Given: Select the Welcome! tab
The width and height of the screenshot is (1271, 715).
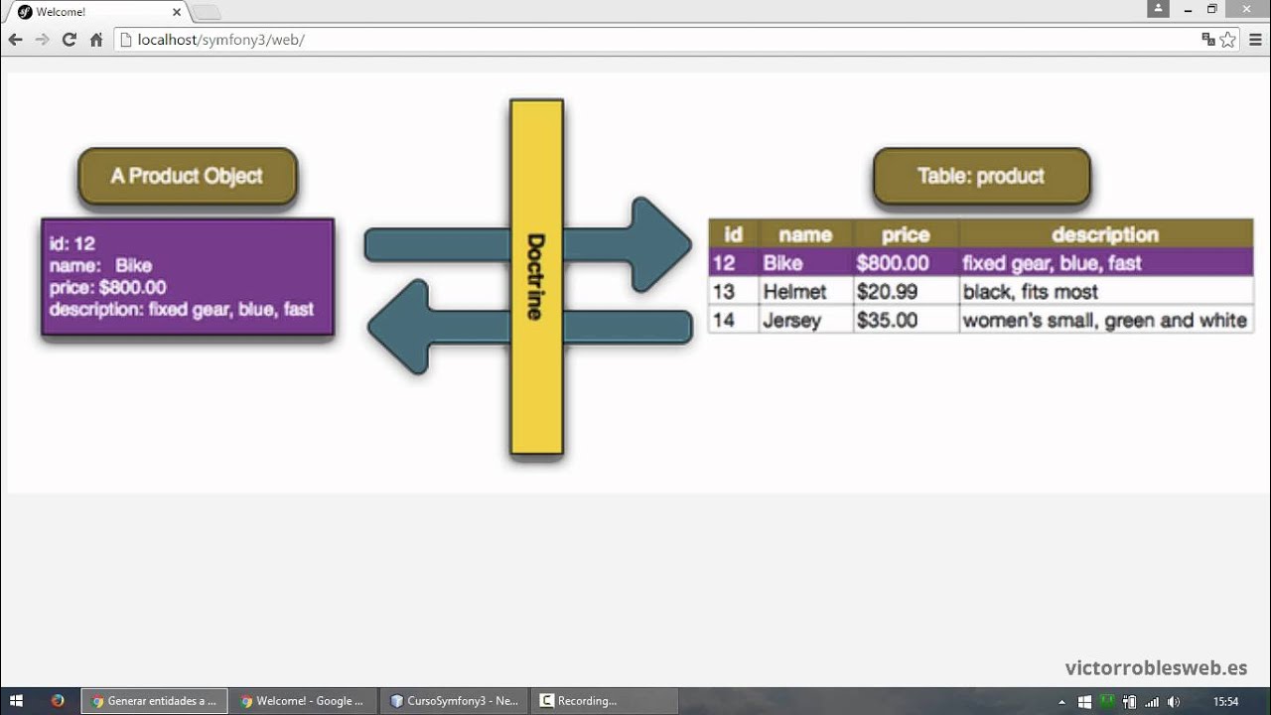Looking at the screenshot, I should [97, 12].
